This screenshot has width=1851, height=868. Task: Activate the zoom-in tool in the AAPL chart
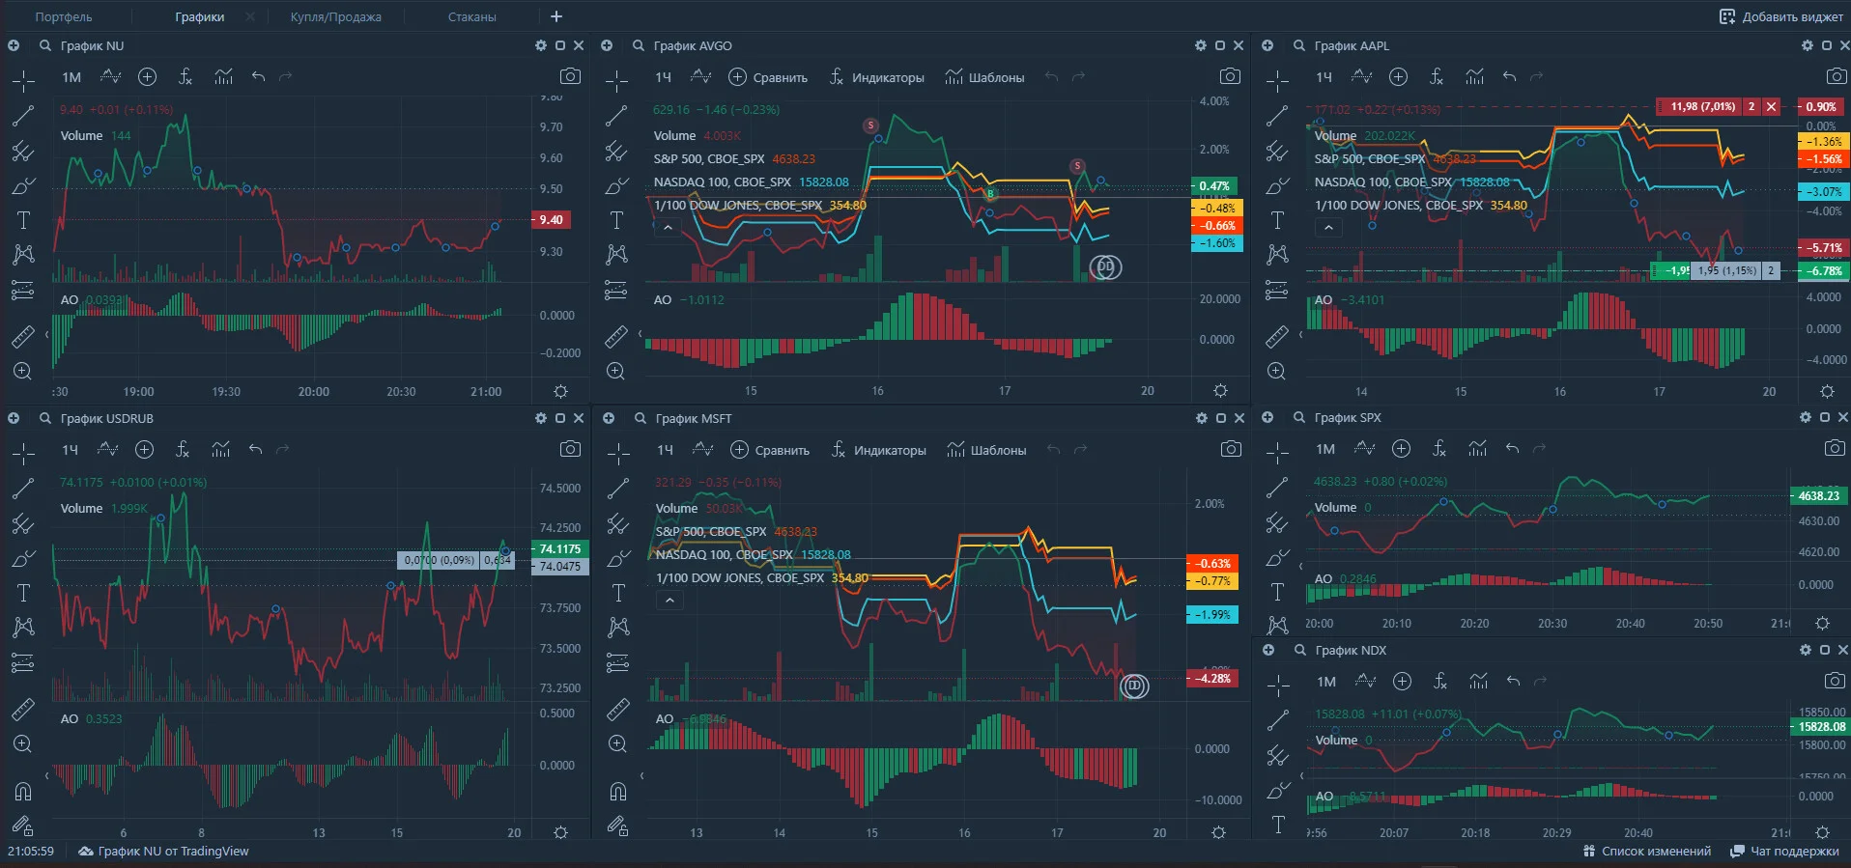[x=1277, y=371]
